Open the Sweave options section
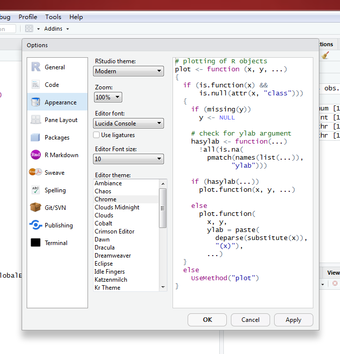 (57, 173)
